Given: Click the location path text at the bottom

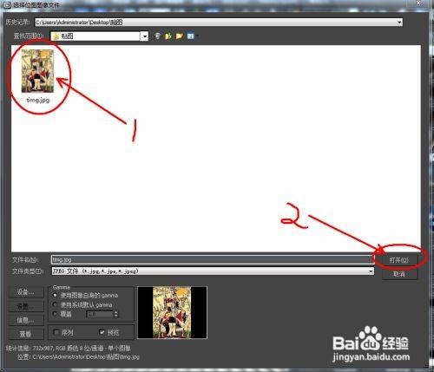Looking at the screenshot, I should tap(86, 357).
